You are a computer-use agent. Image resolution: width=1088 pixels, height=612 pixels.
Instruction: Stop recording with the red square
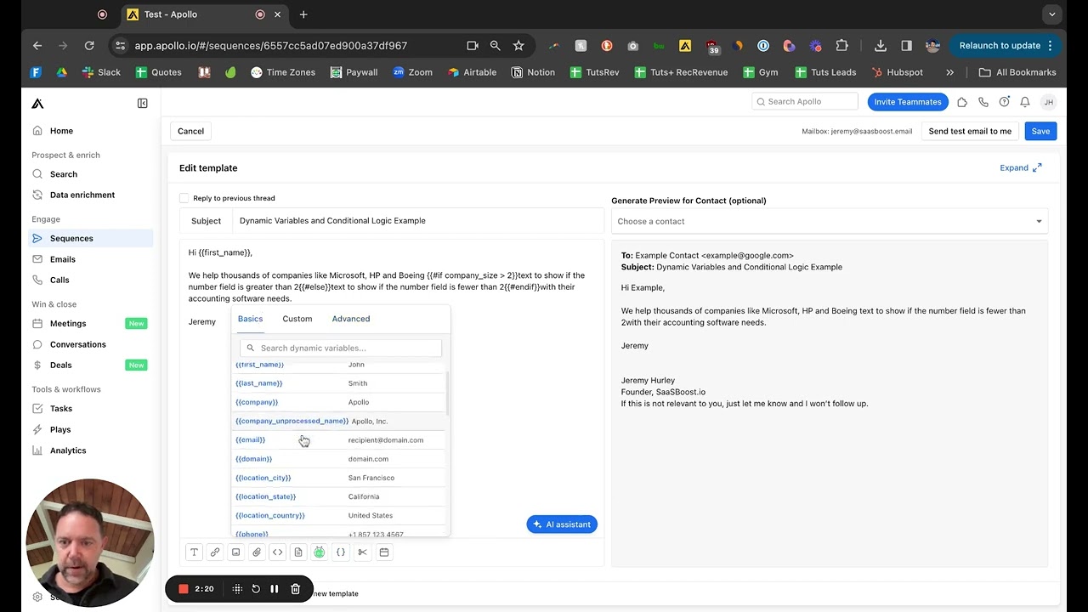(183, 589)
